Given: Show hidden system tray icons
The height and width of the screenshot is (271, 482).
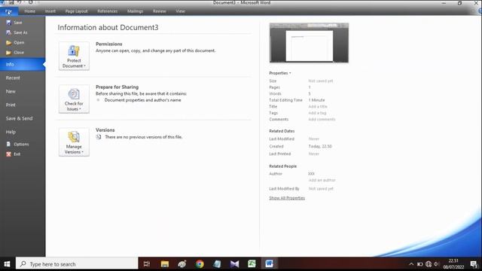Looking at the screenshot, I should pyautogui.click(x=411, y=264).
